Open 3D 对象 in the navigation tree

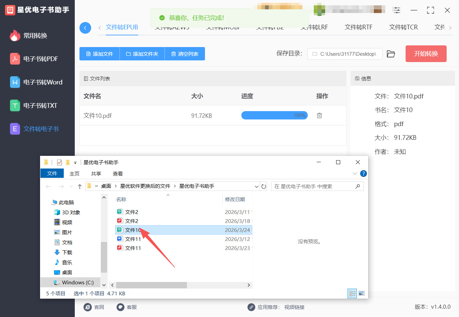(67, 213)
